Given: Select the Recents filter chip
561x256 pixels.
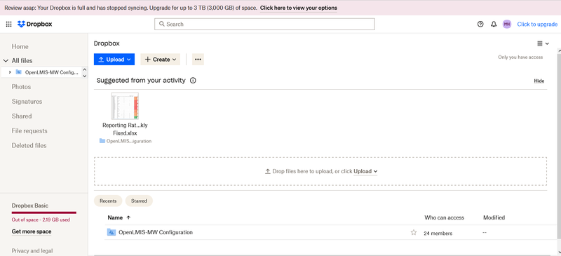Looking at the screenshot, I should point(108,201).
